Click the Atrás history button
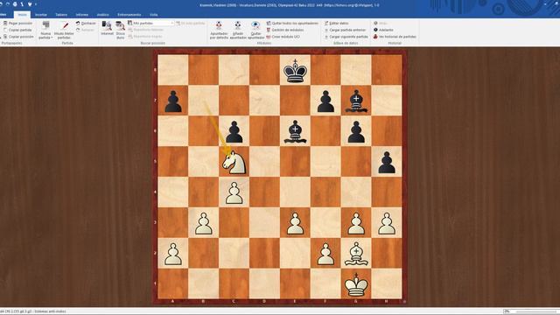Image resolution: width=560 pixels, height=315 pixels. pyautogui.click(x=381, y=24)
